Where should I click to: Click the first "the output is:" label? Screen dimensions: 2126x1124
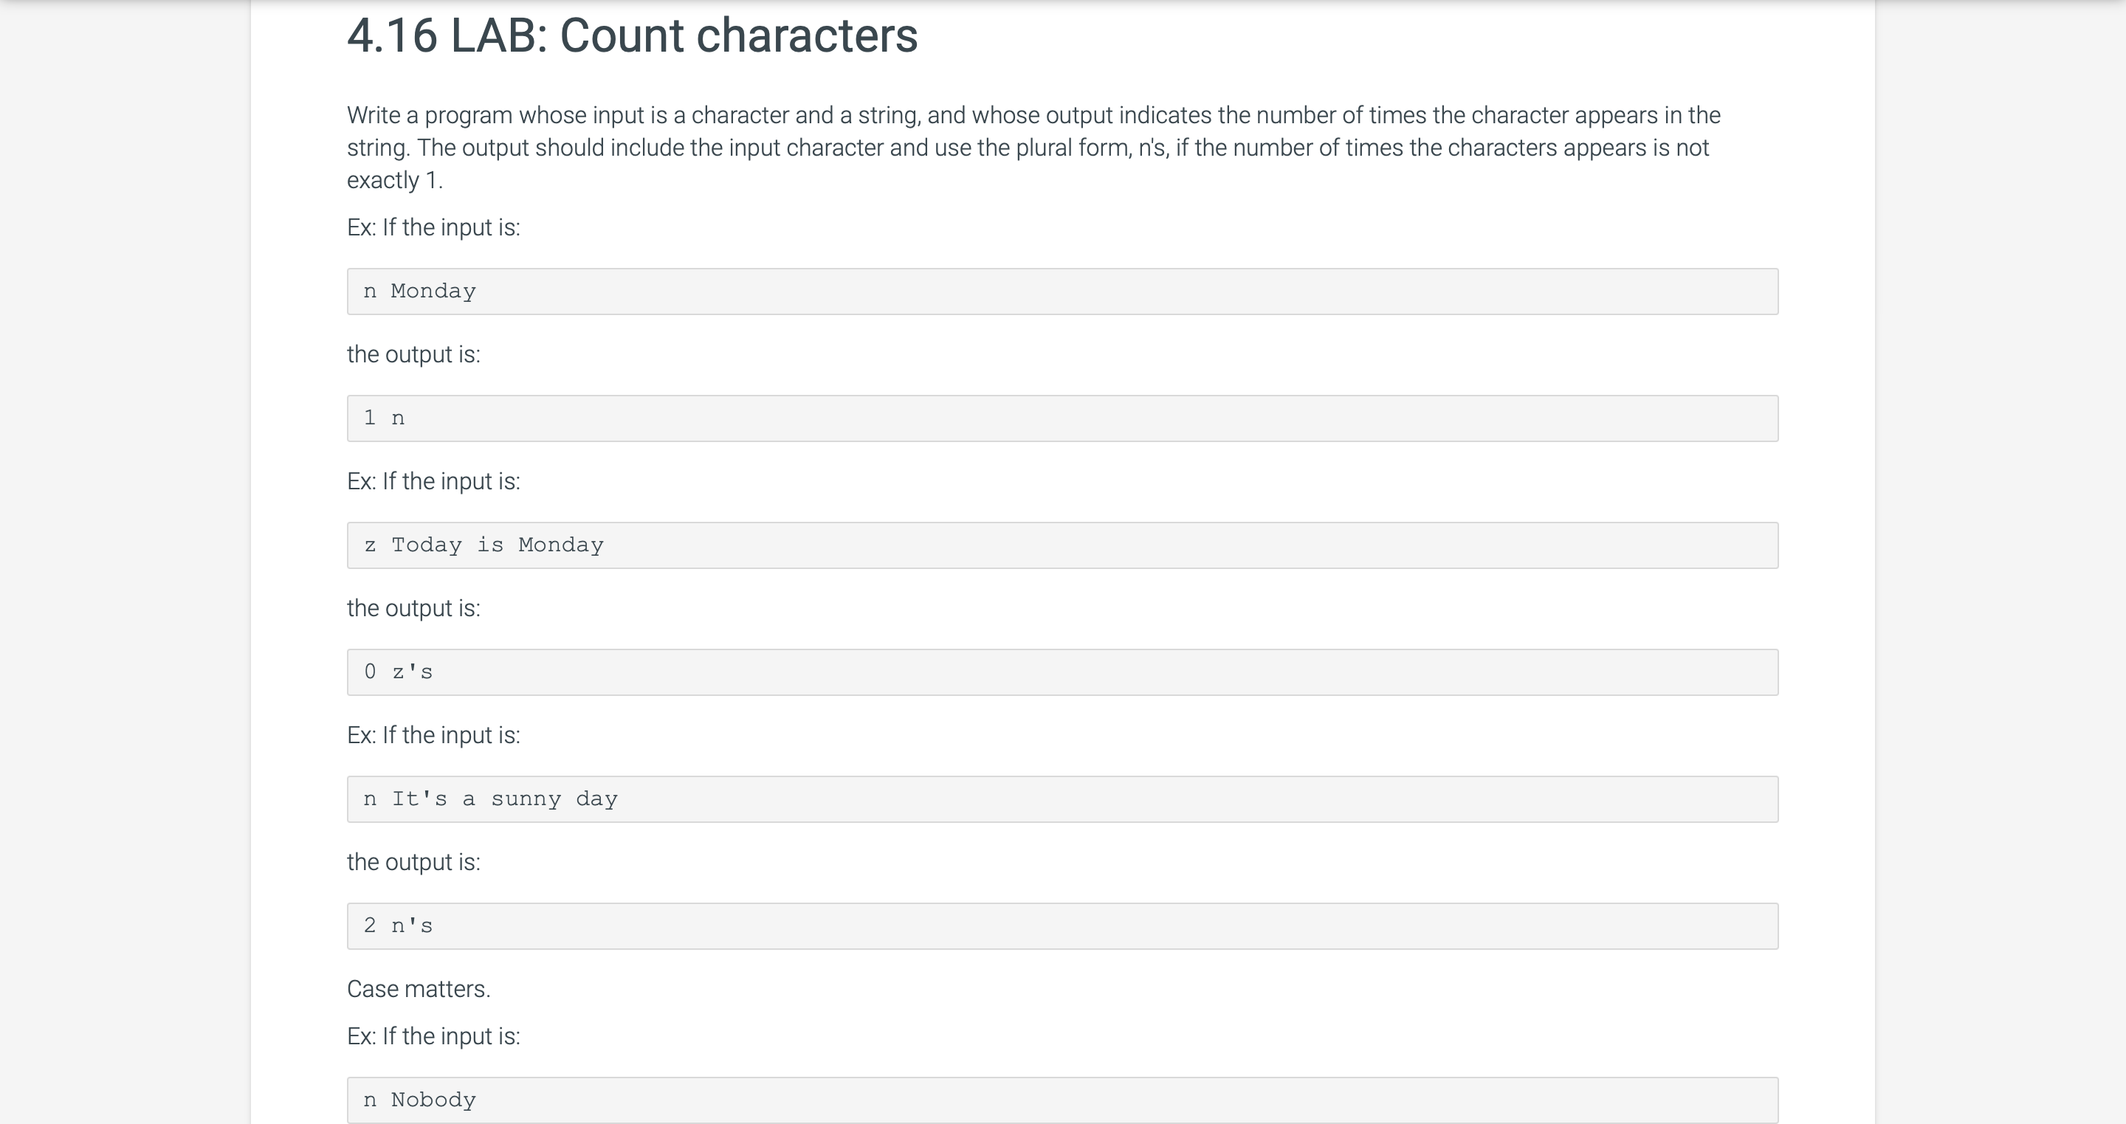(413, 355)
